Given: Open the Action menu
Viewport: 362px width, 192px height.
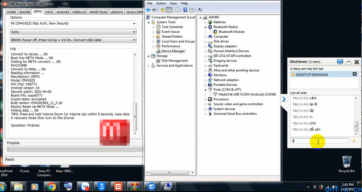Looking at the screenshot, I should point(161,3).
